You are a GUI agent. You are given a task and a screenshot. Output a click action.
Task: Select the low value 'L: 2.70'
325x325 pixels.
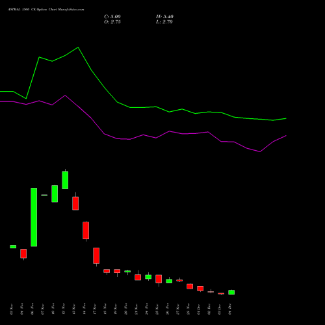click(164, 22)
